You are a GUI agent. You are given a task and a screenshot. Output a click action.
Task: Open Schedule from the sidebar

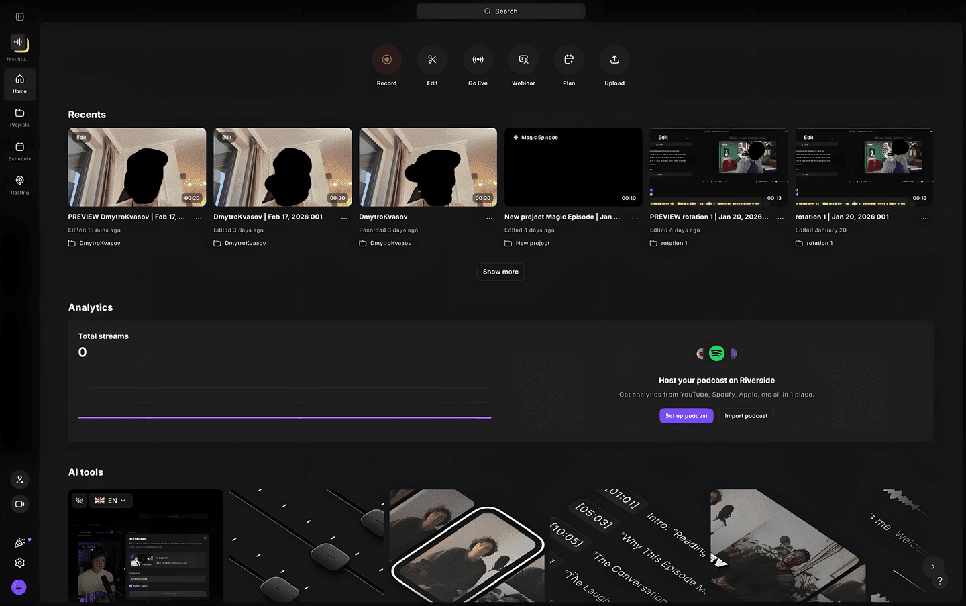[x=19, y=149]
